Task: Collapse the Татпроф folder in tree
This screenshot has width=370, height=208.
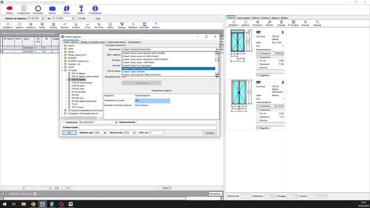Action: tap(62, 70)
